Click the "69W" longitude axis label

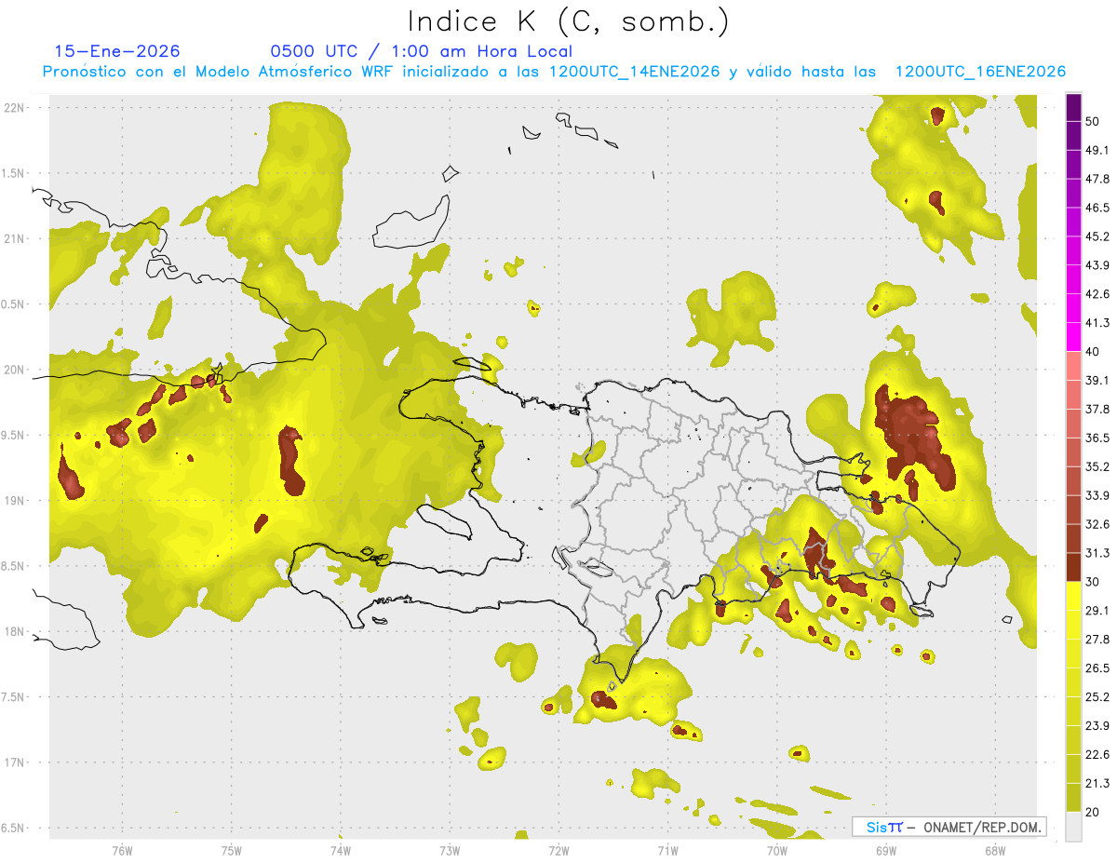(x=886, y=851)
